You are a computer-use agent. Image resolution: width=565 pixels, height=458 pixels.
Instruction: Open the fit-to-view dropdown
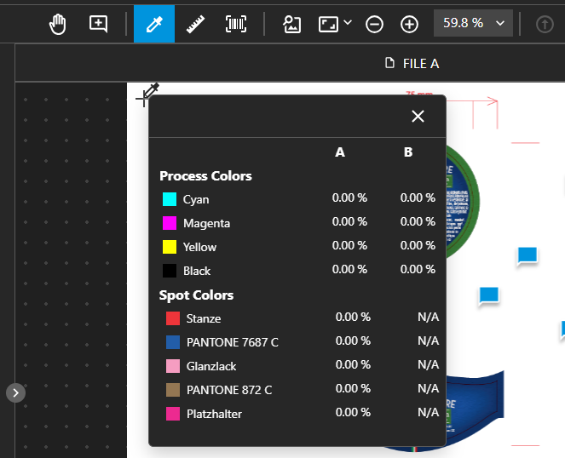point(336,24)
